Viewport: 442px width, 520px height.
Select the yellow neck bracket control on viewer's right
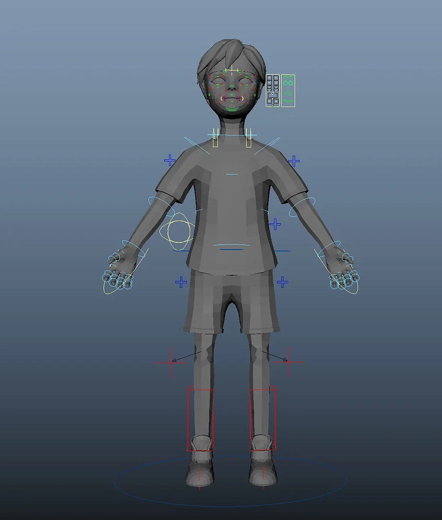coord(248,137)
